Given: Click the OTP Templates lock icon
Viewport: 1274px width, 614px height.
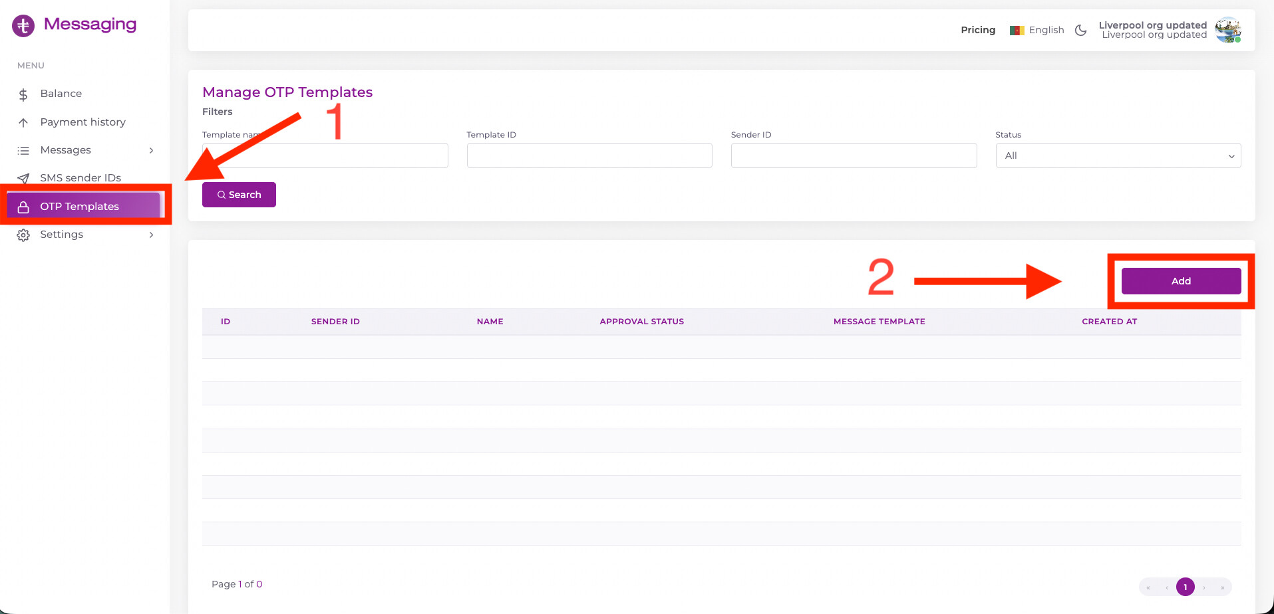Looking at the screenshot, I should 23,207.
